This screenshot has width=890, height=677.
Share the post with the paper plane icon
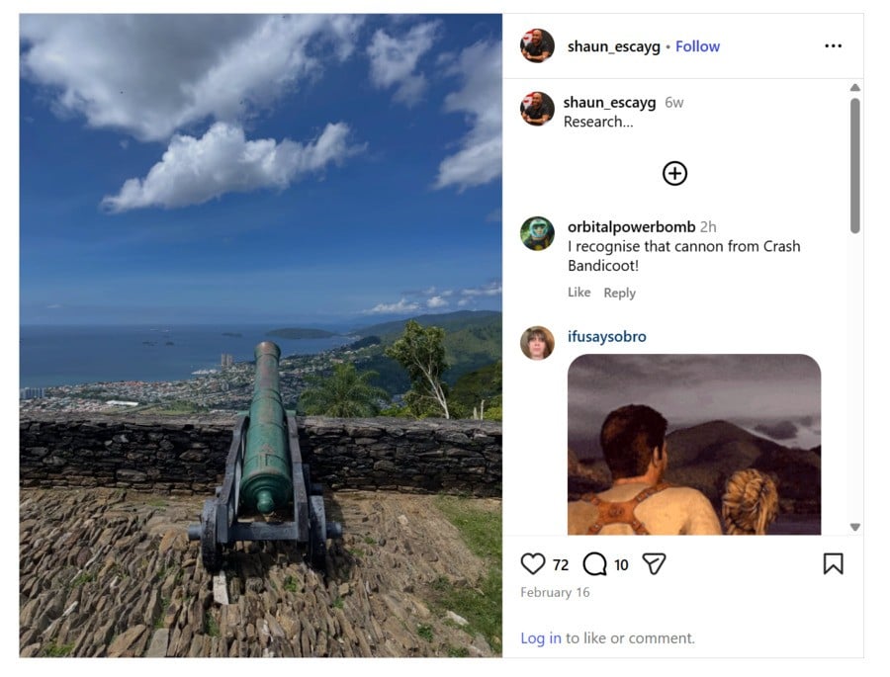point(654,564)
